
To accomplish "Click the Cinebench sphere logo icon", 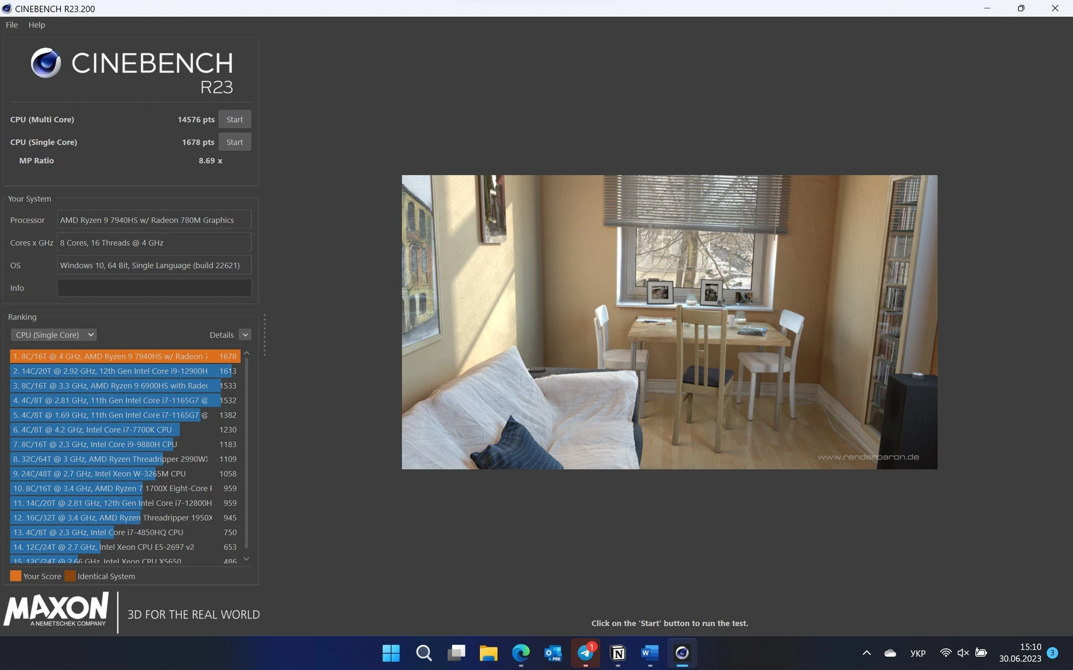I will click(x=46, y=63).
